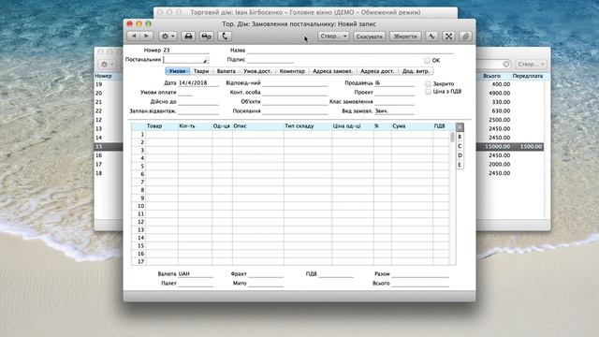Switch to the Умови tab
The height and width of the screenshot is (337, 599).
pos(177,71)
